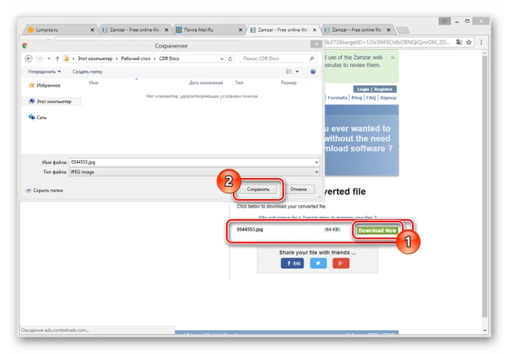Open the dialog help icon
Viewport: 508px width, 354px height.
[x=313, y=71]
